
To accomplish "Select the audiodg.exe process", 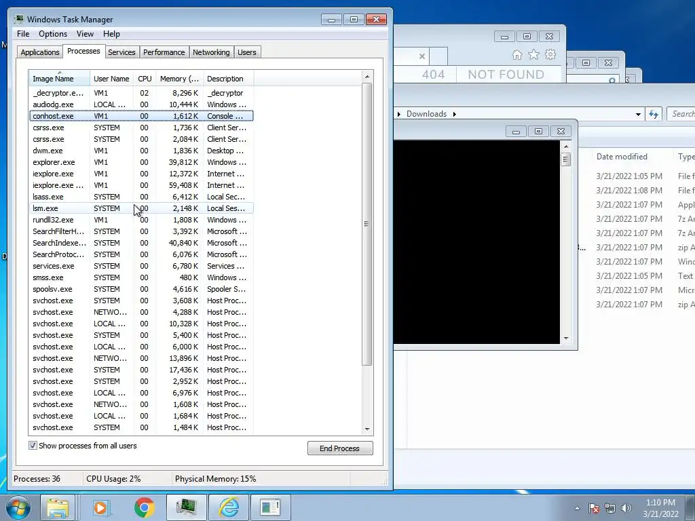I will pyautogui.click(x=141, y=104).
